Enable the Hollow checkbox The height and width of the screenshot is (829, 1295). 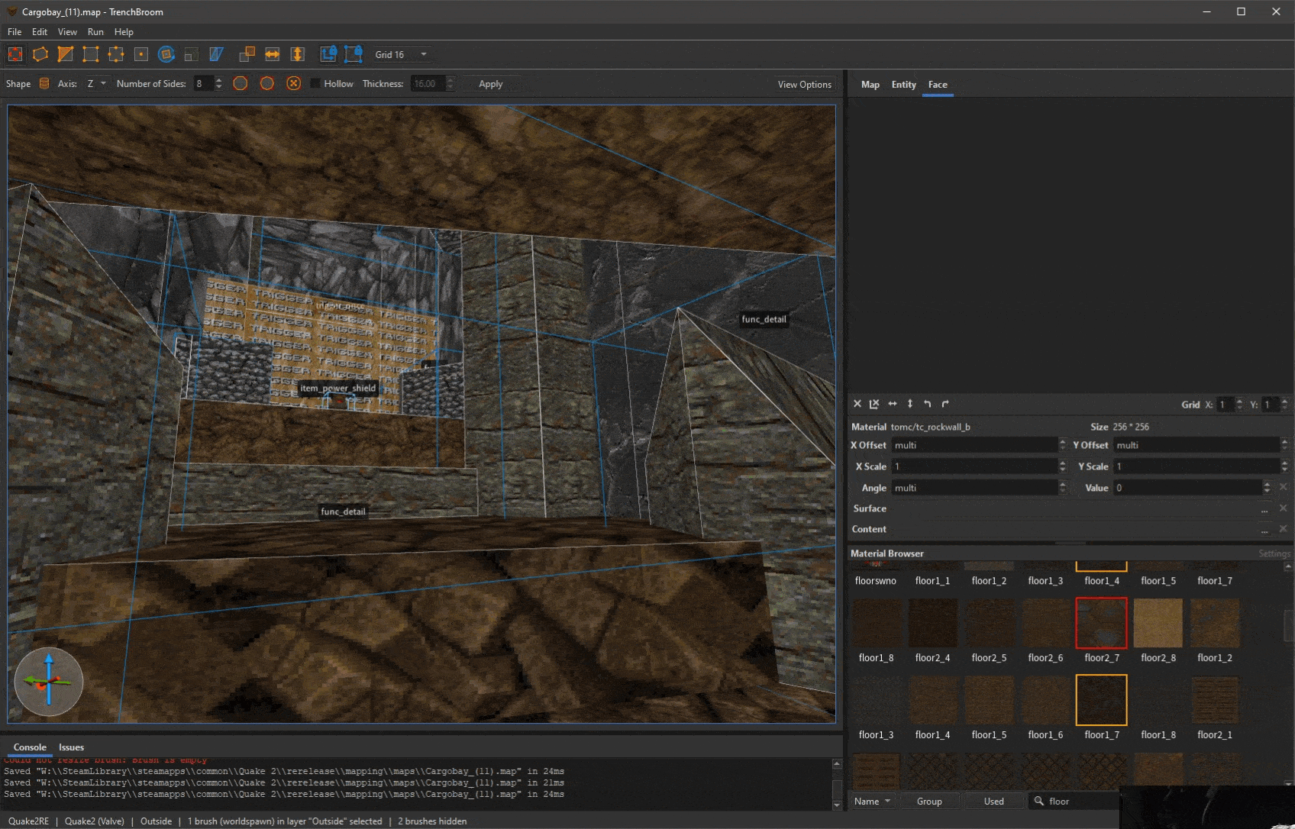tap(315, 84)
